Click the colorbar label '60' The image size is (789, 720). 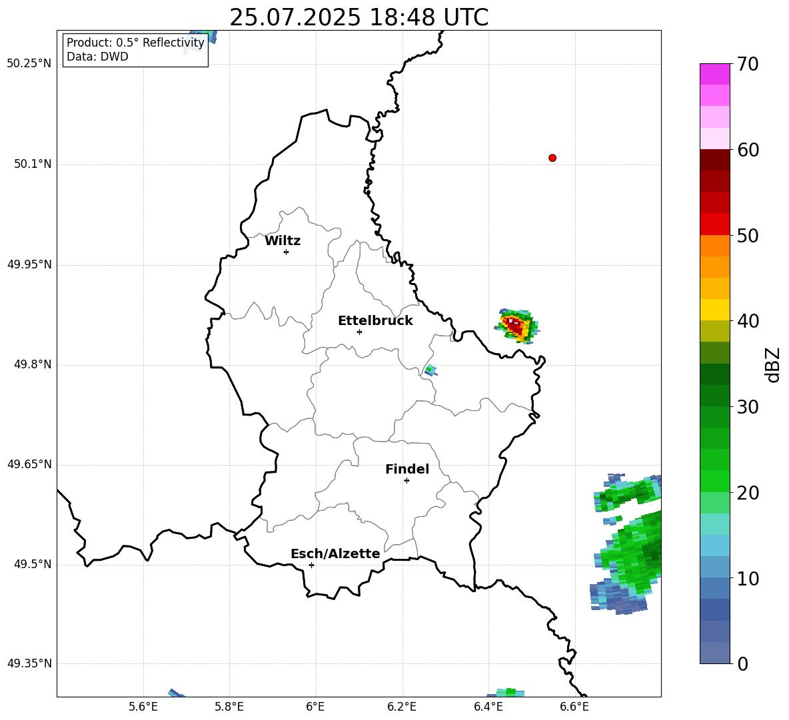coord(748,150)
